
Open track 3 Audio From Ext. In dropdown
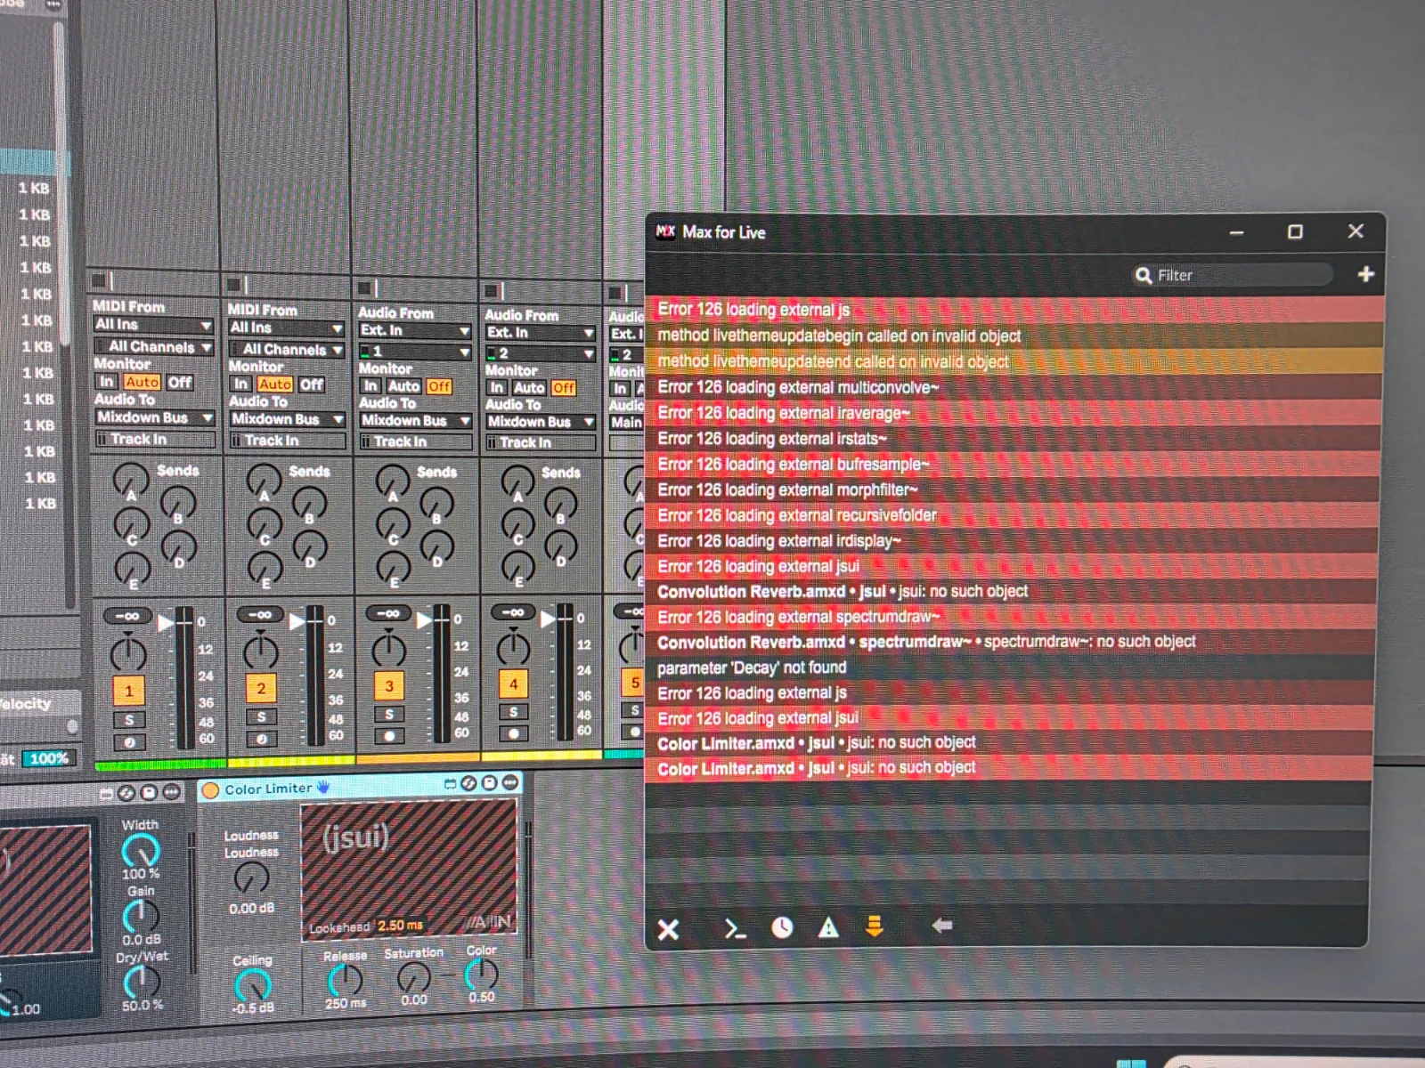tap(414, 331)
